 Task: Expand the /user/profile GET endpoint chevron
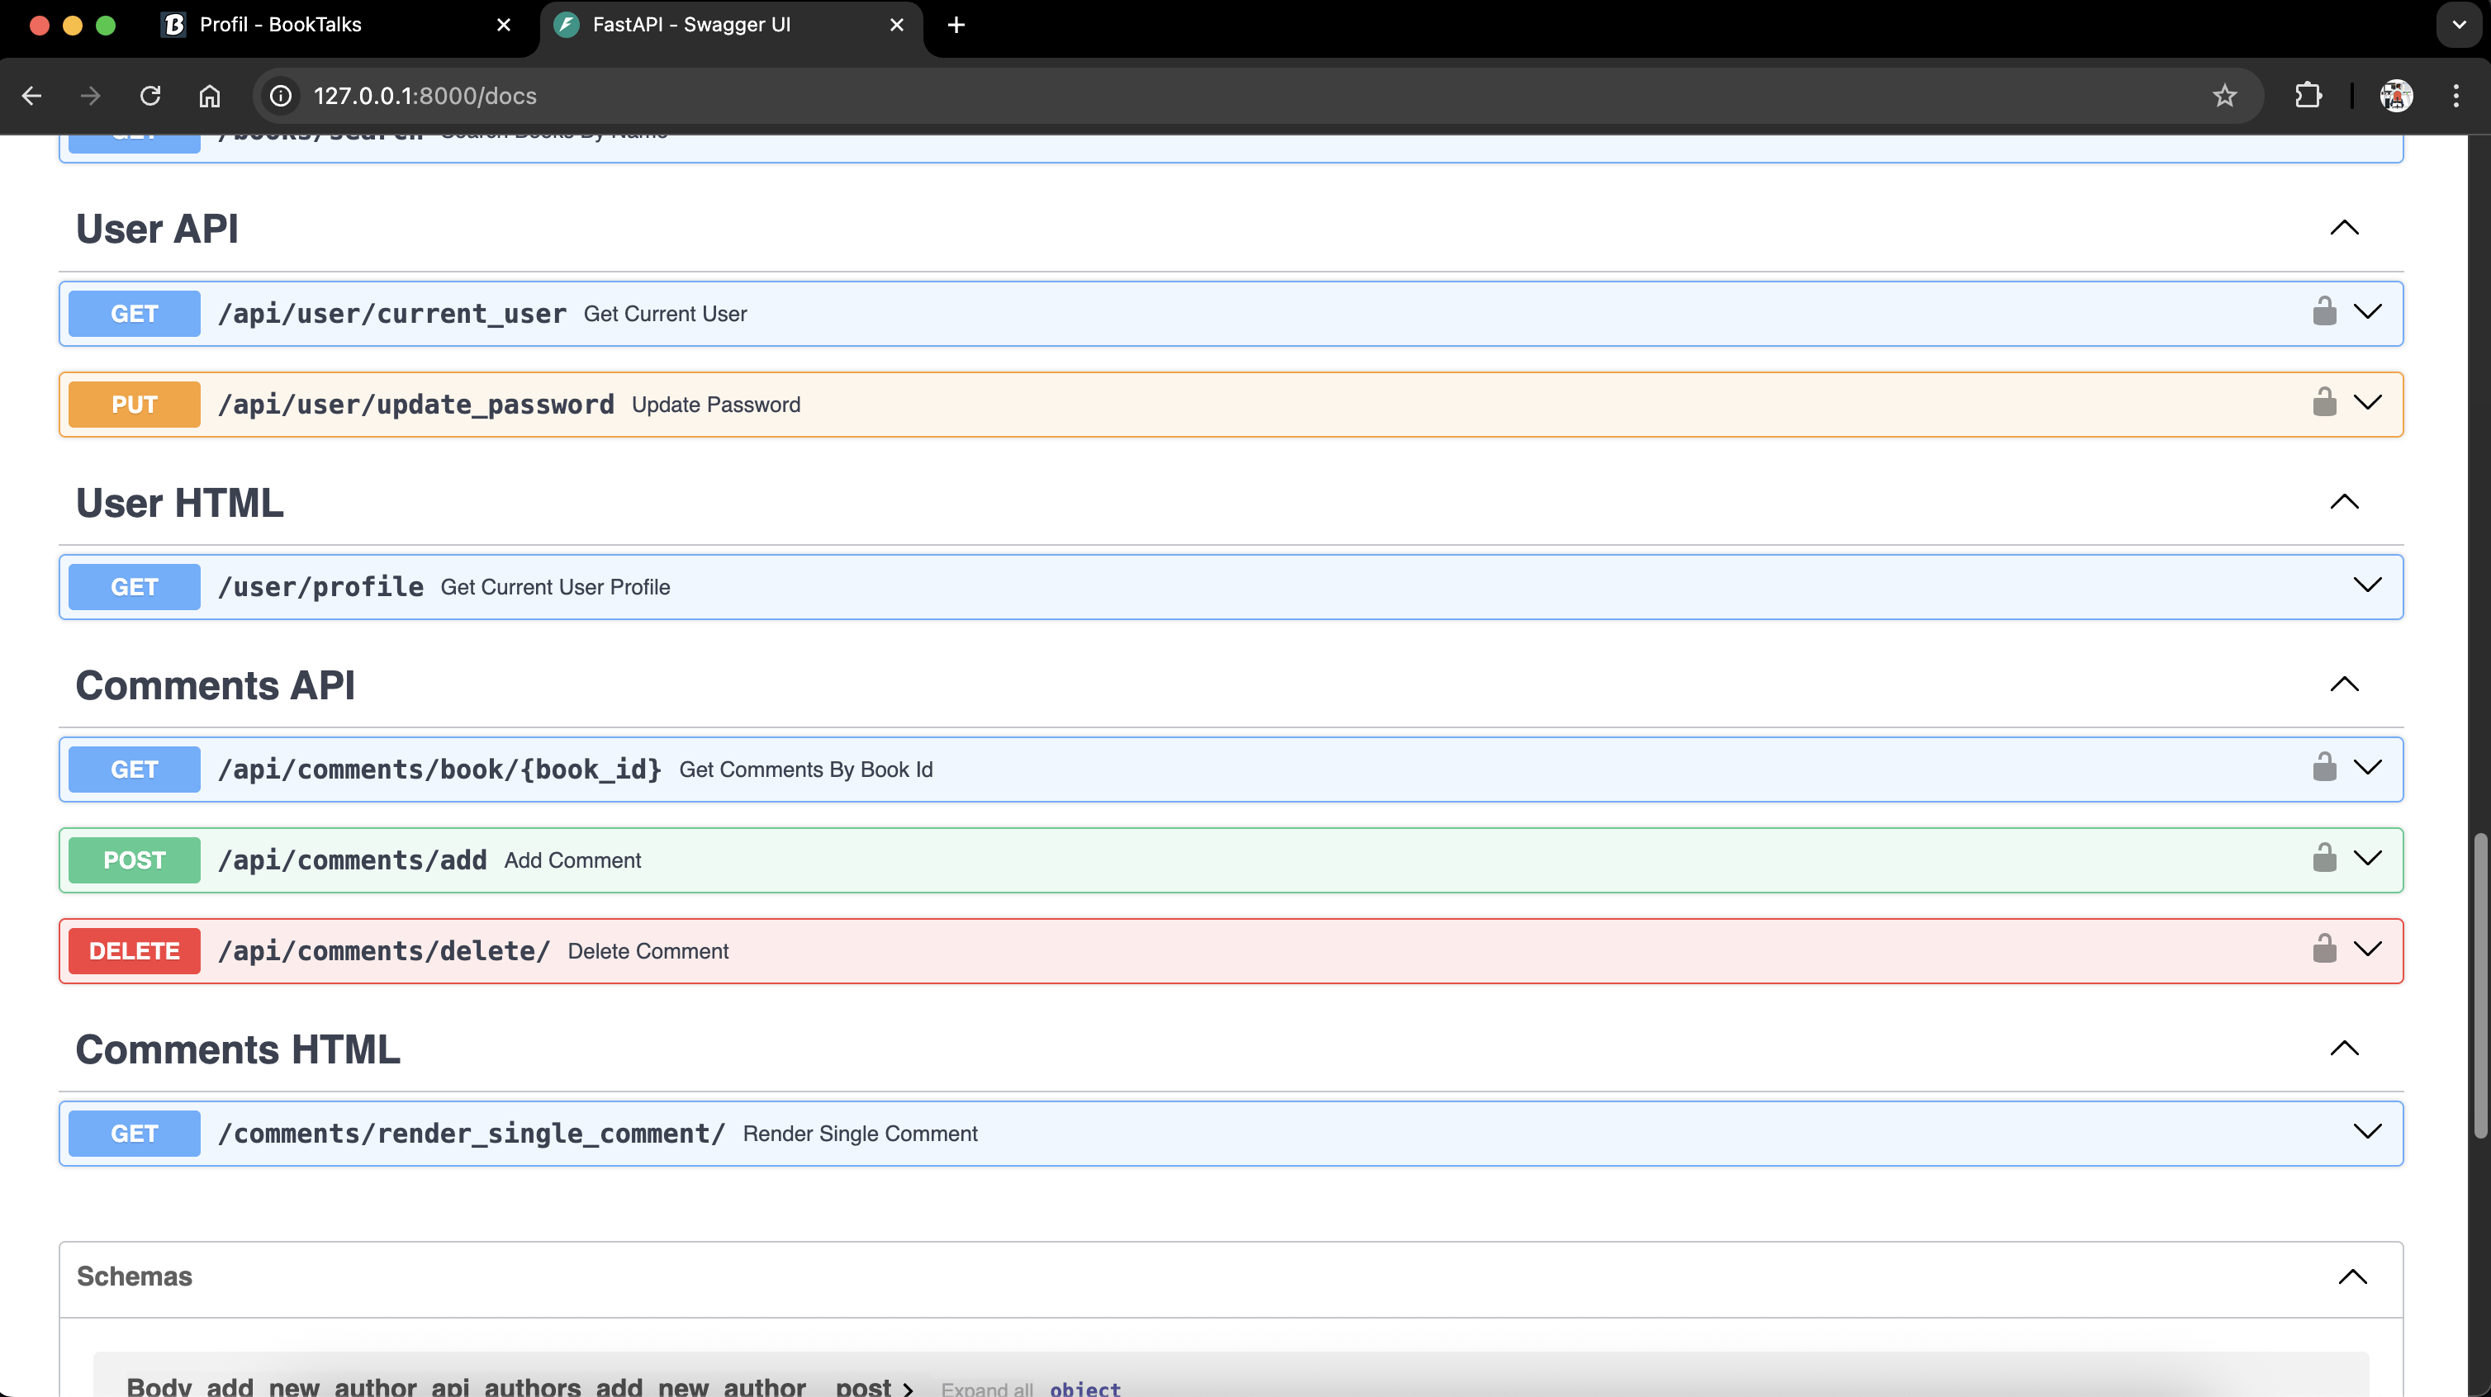pyautogui.click(x=2366, y=585)
